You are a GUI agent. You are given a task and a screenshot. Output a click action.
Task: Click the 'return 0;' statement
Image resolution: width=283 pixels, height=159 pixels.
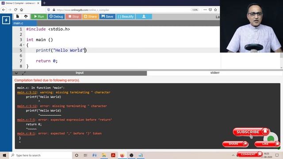click(x=46, y=61)
